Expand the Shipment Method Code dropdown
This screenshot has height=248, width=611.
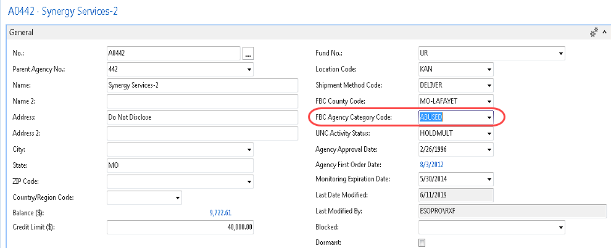coord(489,86)
